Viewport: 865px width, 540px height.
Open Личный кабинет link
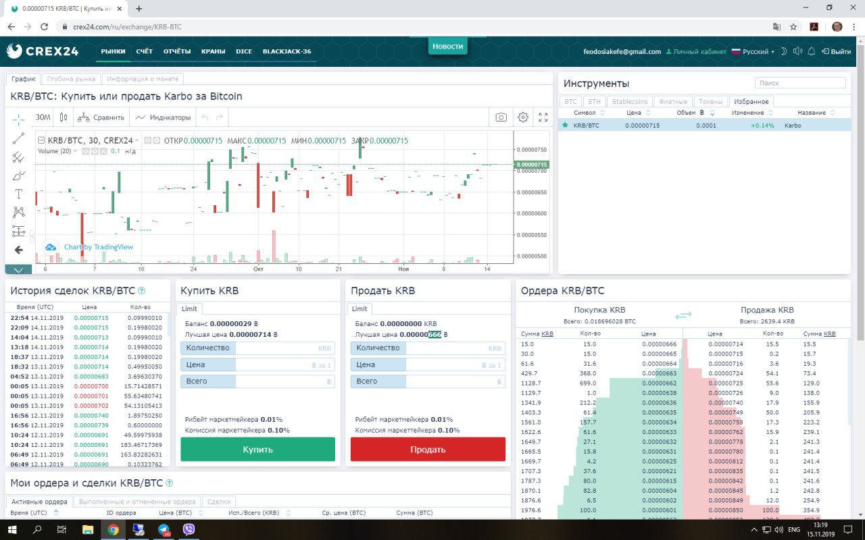pyautogui.click(x=696, y=51)
